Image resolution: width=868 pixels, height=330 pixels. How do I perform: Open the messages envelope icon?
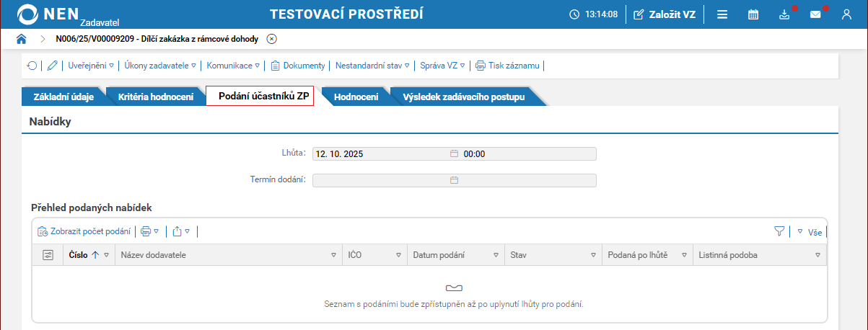point(815,14)
